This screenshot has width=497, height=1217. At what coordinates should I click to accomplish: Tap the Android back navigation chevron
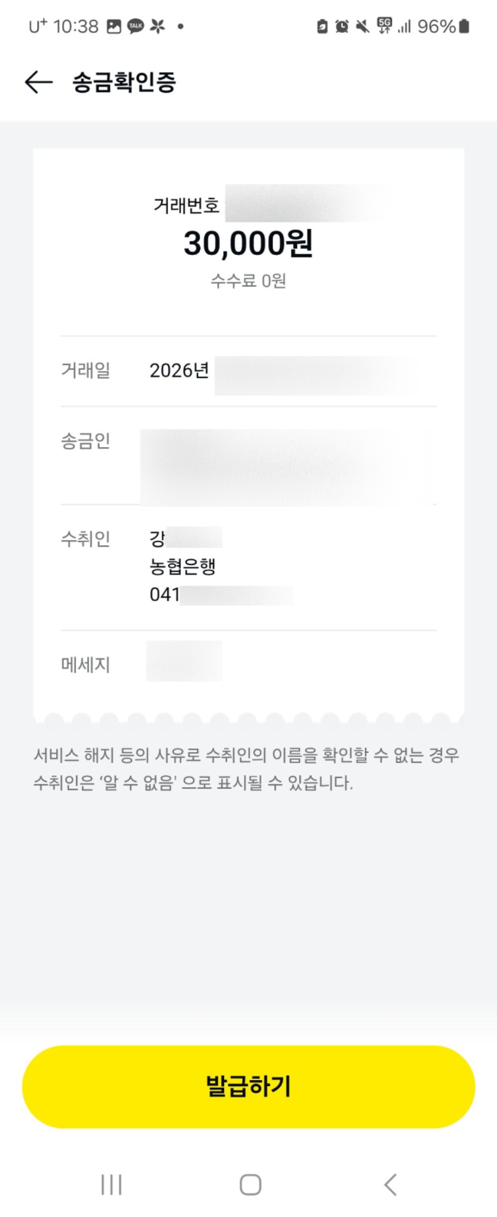coord(391,1184)
